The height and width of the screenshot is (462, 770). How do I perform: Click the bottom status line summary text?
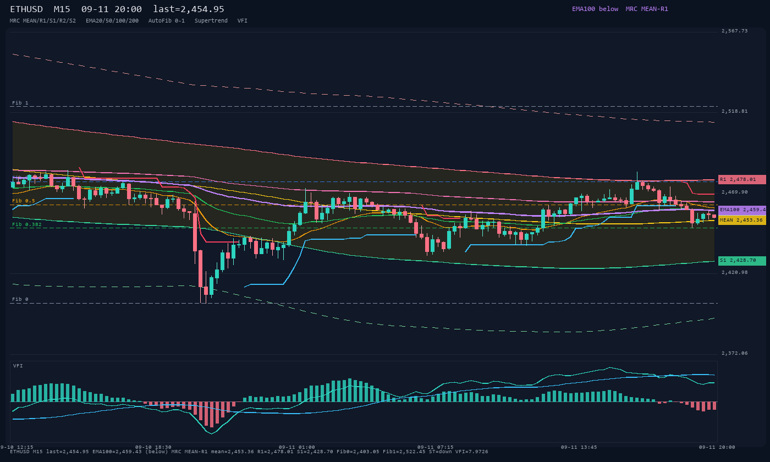tap(249, 452)
